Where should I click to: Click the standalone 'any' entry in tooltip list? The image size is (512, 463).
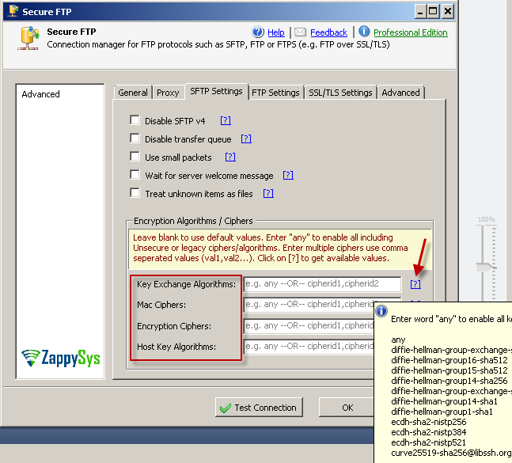pos(398,340)
